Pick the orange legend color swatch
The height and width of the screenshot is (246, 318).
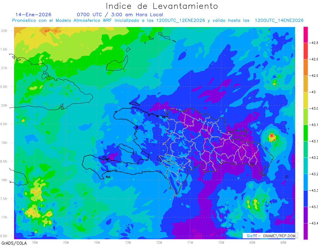[306, 67]
